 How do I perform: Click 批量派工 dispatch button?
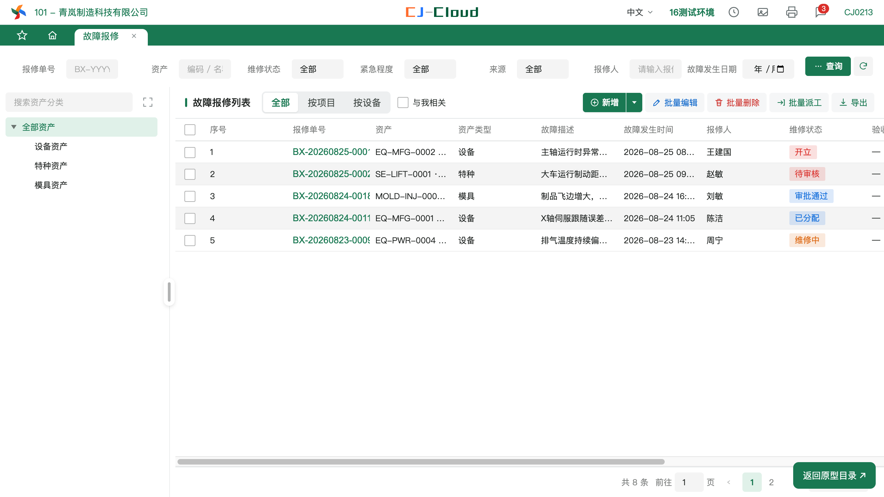coord(799,103)
